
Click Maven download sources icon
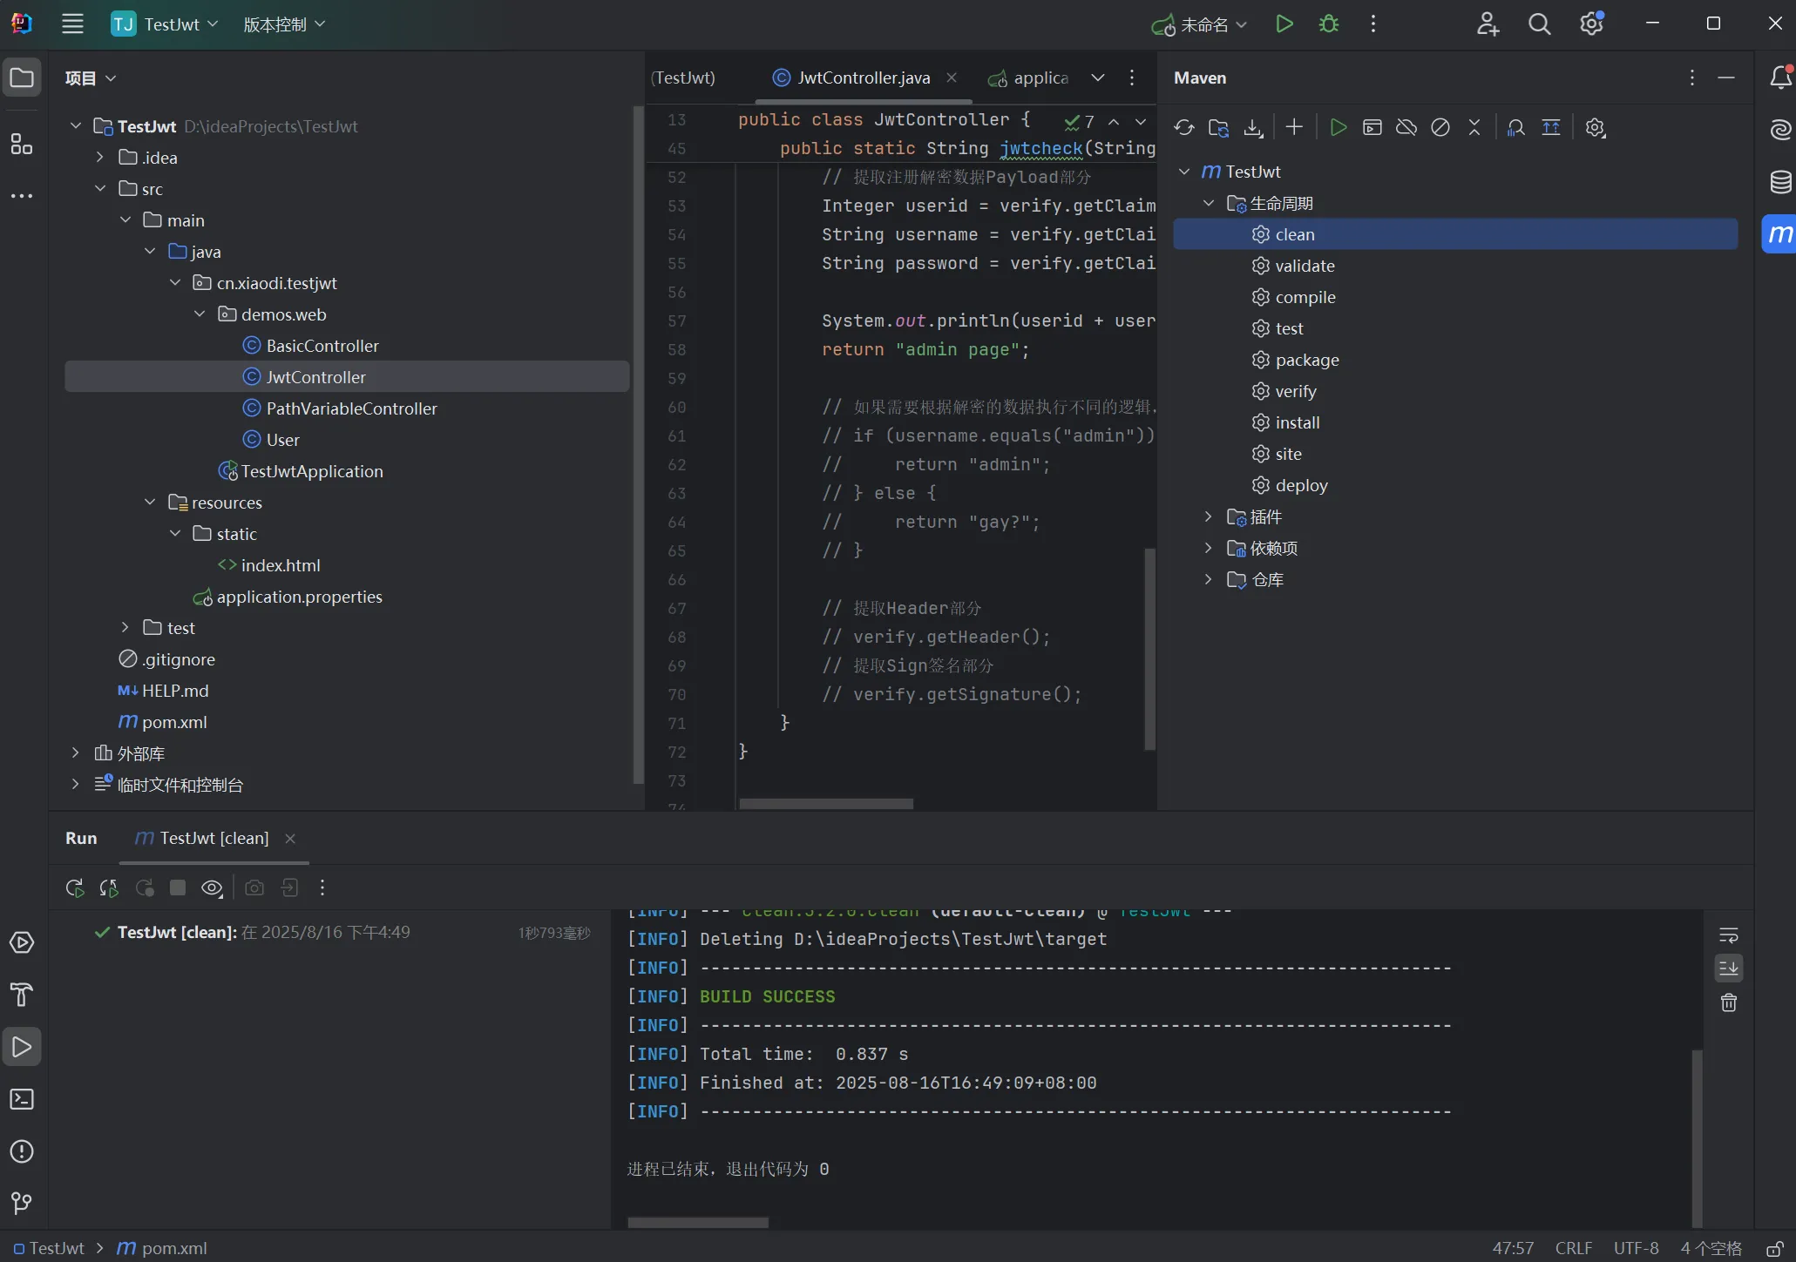tap(1252, 128)
